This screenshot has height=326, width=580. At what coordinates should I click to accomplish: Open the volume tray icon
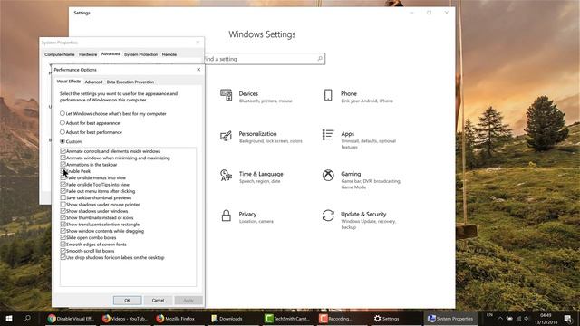coord(527,319)
